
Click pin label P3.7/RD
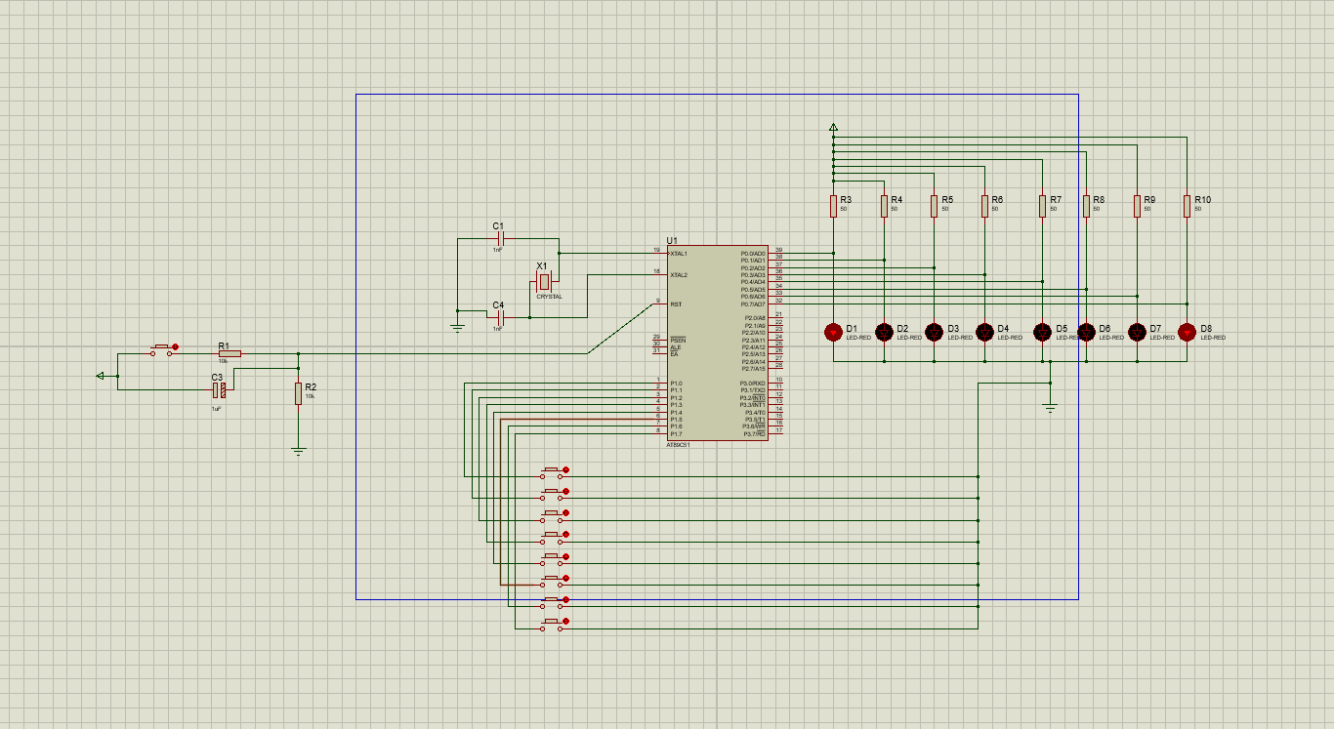pyautogui.click(x=755, y=434)
